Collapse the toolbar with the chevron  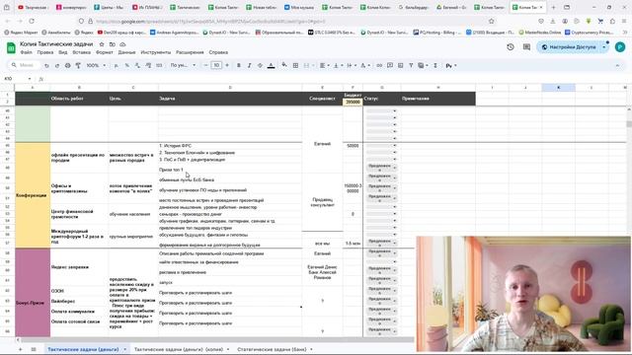click(x=617, y=65)
